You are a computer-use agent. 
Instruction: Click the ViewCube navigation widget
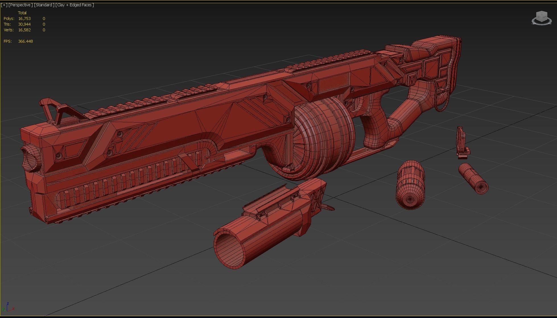point(541,18)
